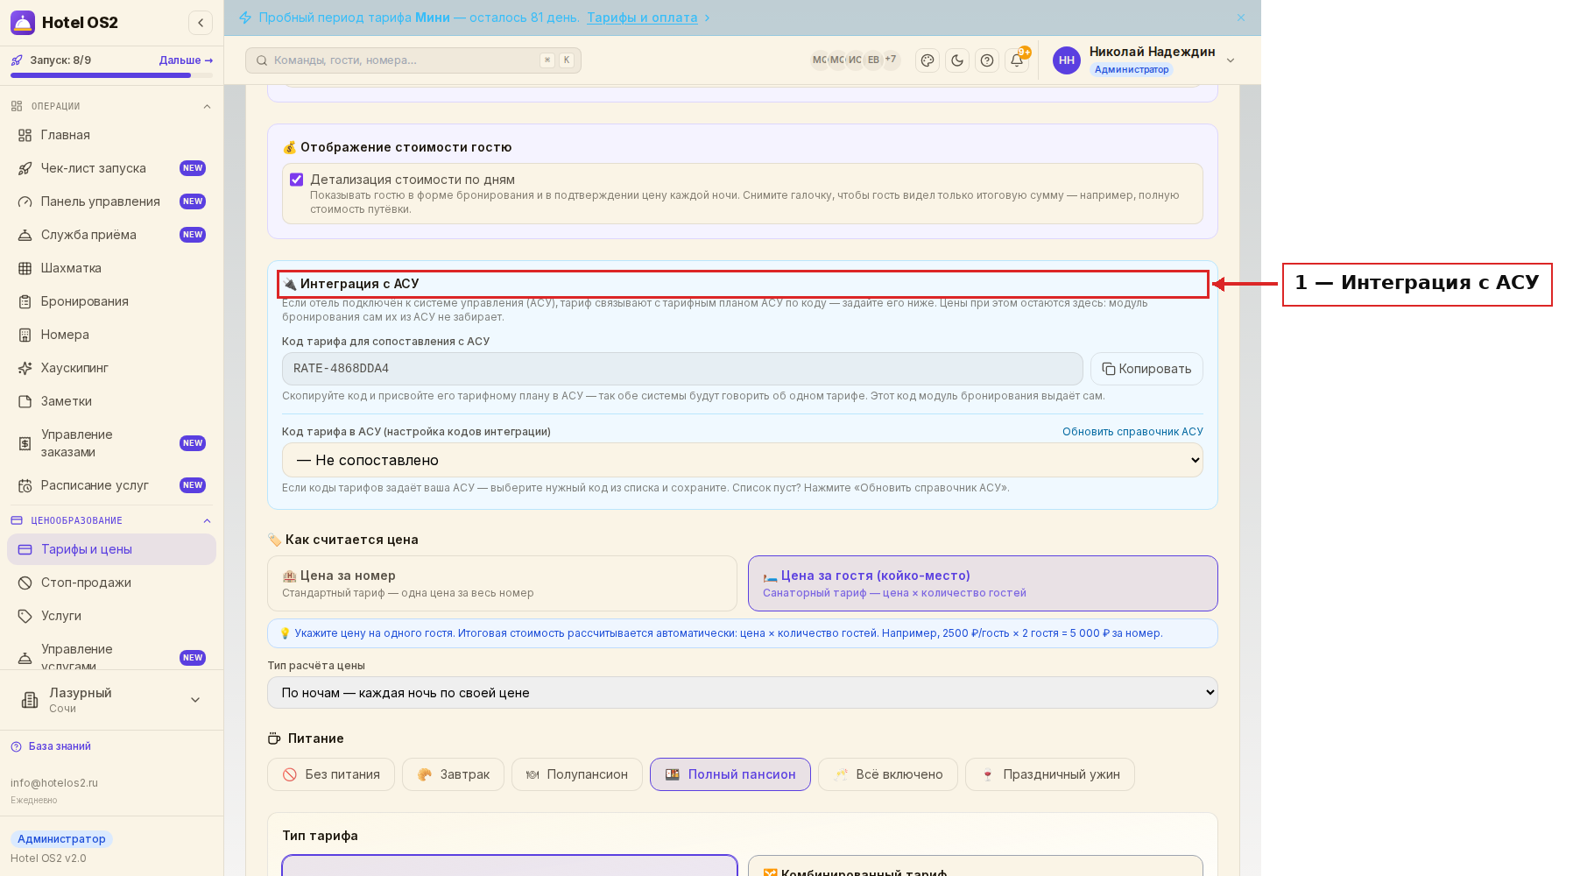Image resolution: width=1573 pixels, height=876 pixels.
Task: Open Расписание услуг item
Action: tap(111, 485)
